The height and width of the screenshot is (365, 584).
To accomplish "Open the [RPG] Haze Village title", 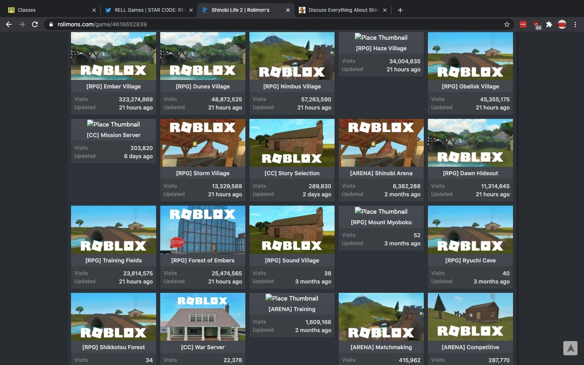I will click(381, 48).
